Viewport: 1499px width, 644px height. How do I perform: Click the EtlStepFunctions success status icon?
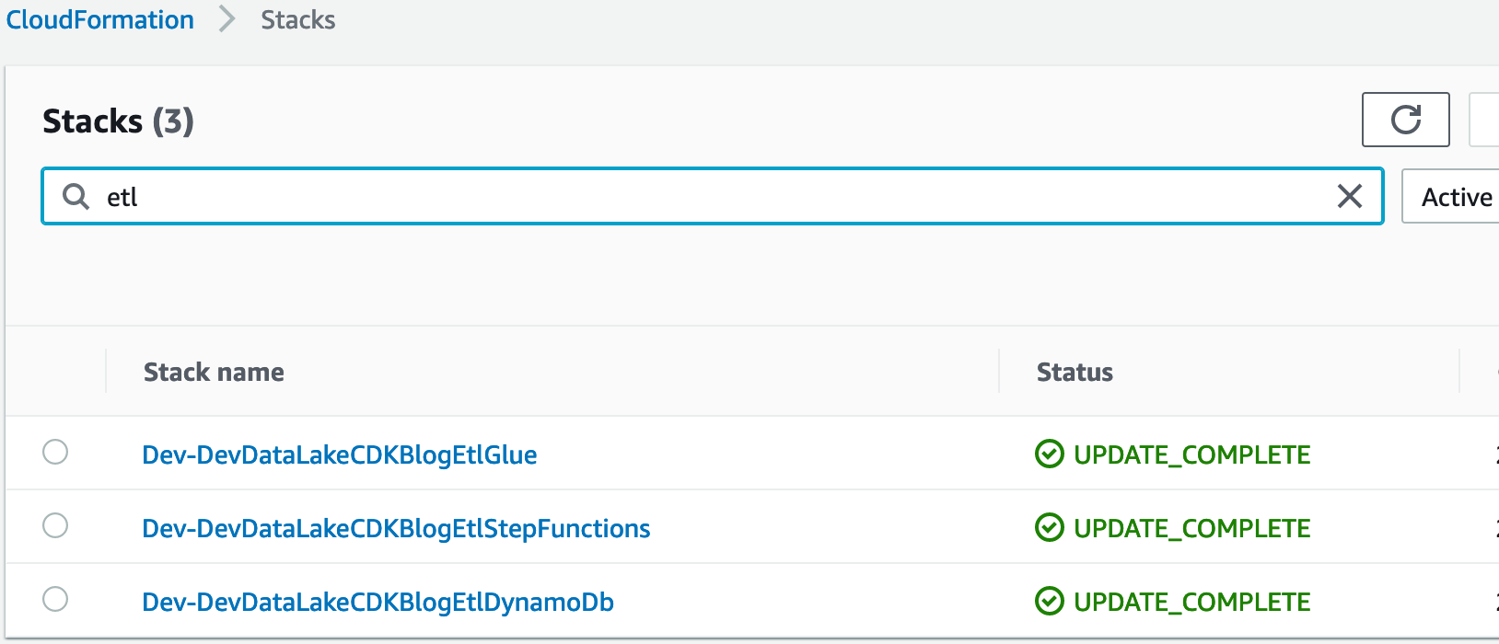tap(1049, 528)
